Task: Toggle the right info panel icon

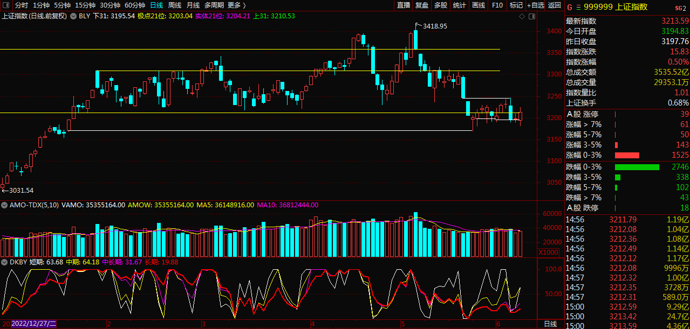Action: (532, 16)
